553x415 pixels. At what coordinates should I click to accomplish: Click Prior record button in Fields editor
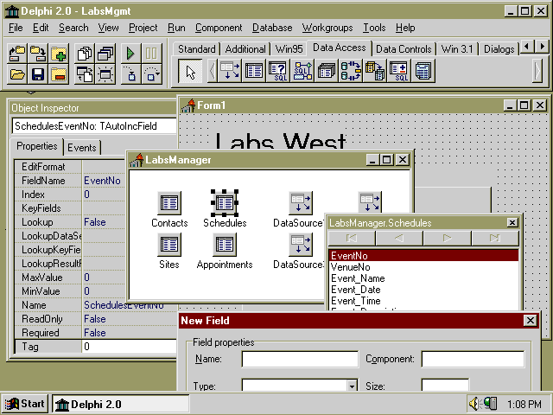pyautogui.click(x=399, y=239)
